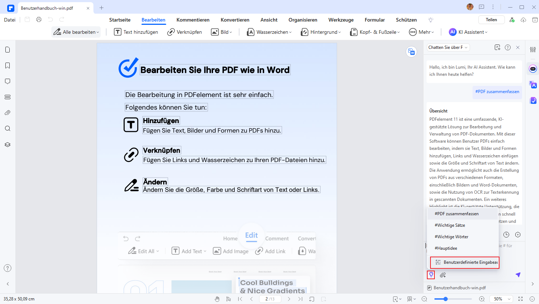Viewport: 539px width, 304px height.
Task: Enter fullscreen mode from status bar
Action: pos(520,299)
